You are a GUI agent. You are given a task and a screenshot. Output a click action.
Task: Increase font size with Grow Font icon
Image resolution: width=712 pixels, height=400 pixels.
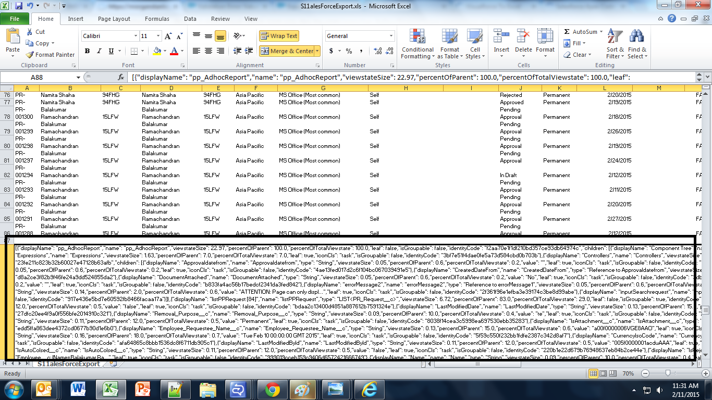168,36
